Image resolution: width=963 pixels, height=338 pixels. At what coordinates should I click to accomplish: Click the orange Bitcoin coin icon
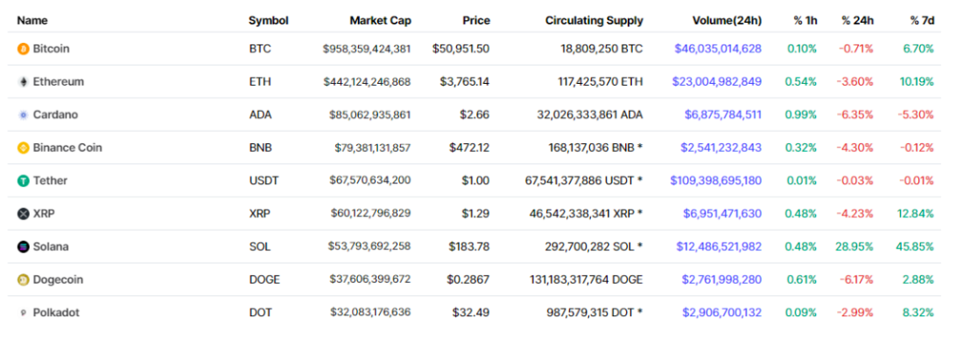point(24,49)
